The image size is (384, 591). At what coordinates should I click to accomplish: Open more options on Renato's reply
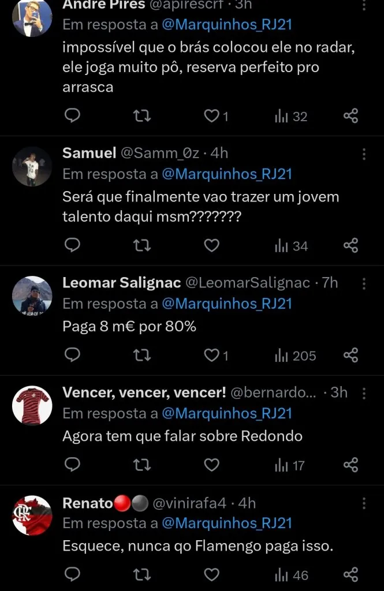pyautogui.click(x=364, y=503)
